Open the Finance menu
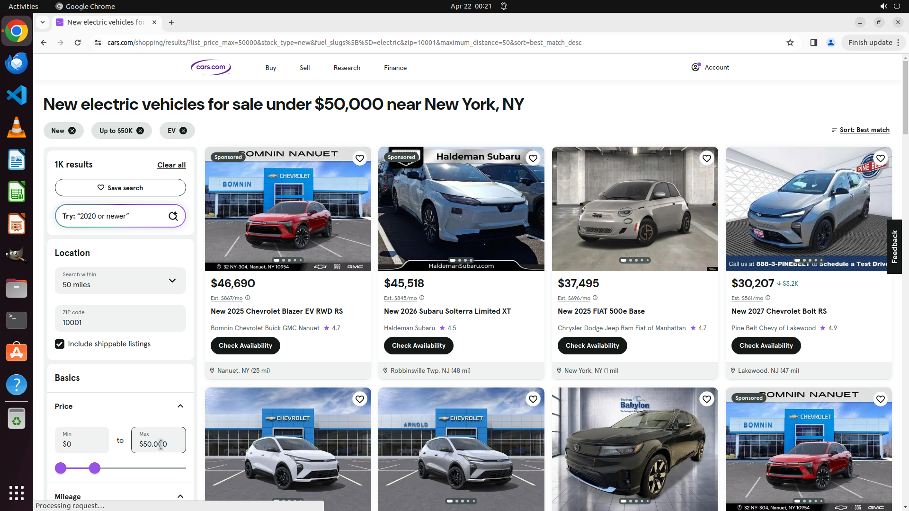The width and height of the screenshot is (909, 511). pos(395,68)
